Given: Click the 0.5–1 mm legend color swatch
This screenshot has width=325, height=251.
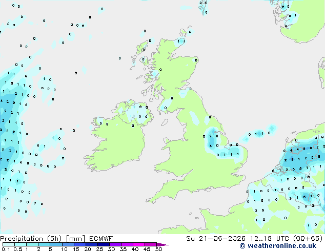Looking at the screenshot, I should (x=21, y=244).
